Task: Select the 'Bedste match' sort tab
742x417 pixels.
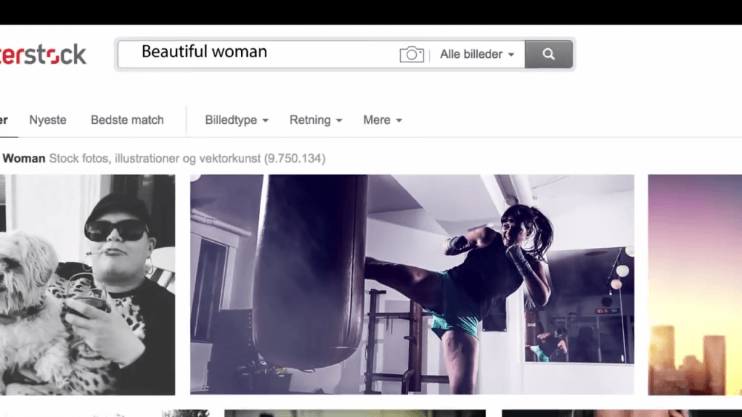Action: pyautogui.click(x=127, y=120)
